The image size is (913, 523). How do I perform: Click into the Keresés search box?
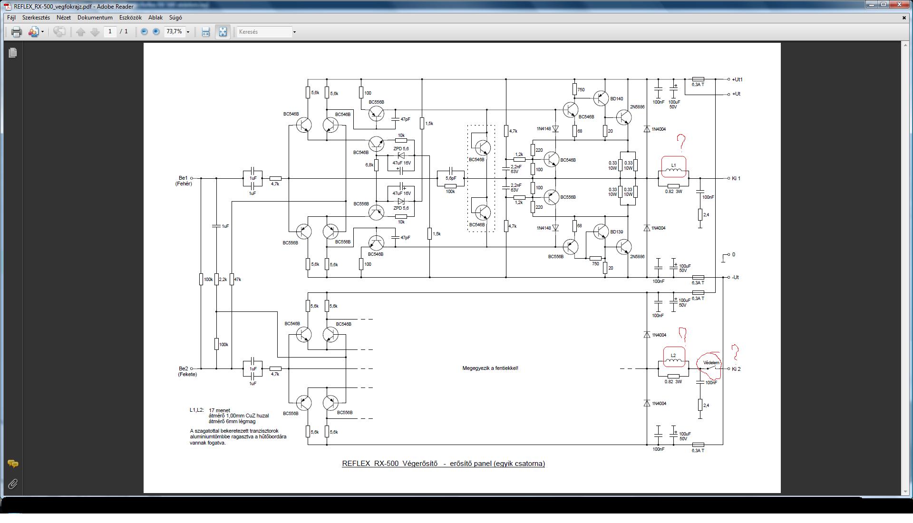point(264,32)
